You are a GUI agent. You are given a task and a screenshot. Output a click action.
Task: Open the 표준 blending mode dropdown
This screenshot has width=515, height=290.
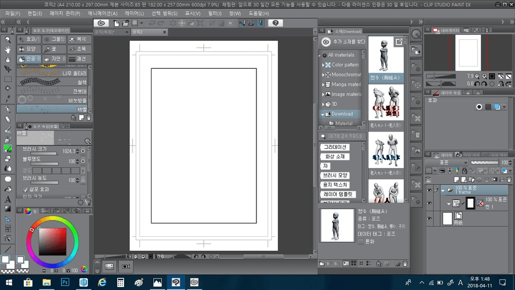pos(445,162)
